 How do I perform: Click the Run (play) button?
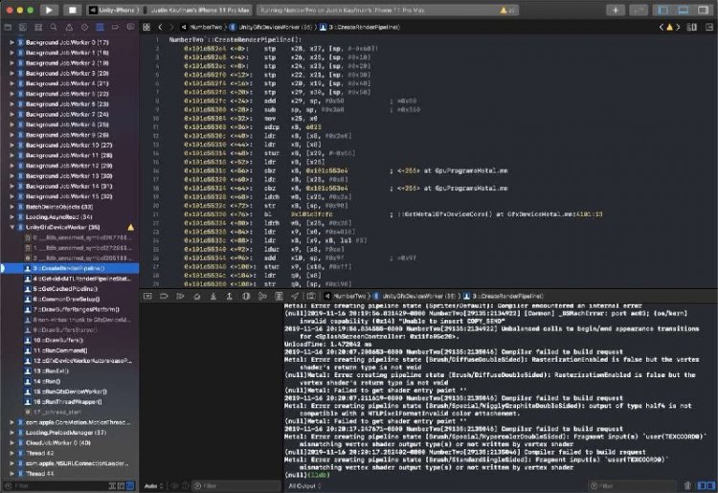click(x=49, y=10)
